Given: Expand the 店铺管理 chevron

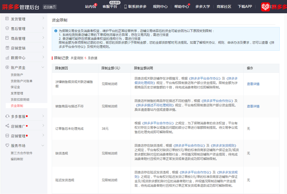Looking at the screenshot, I should pyautogui.click(x=43, y=135).
